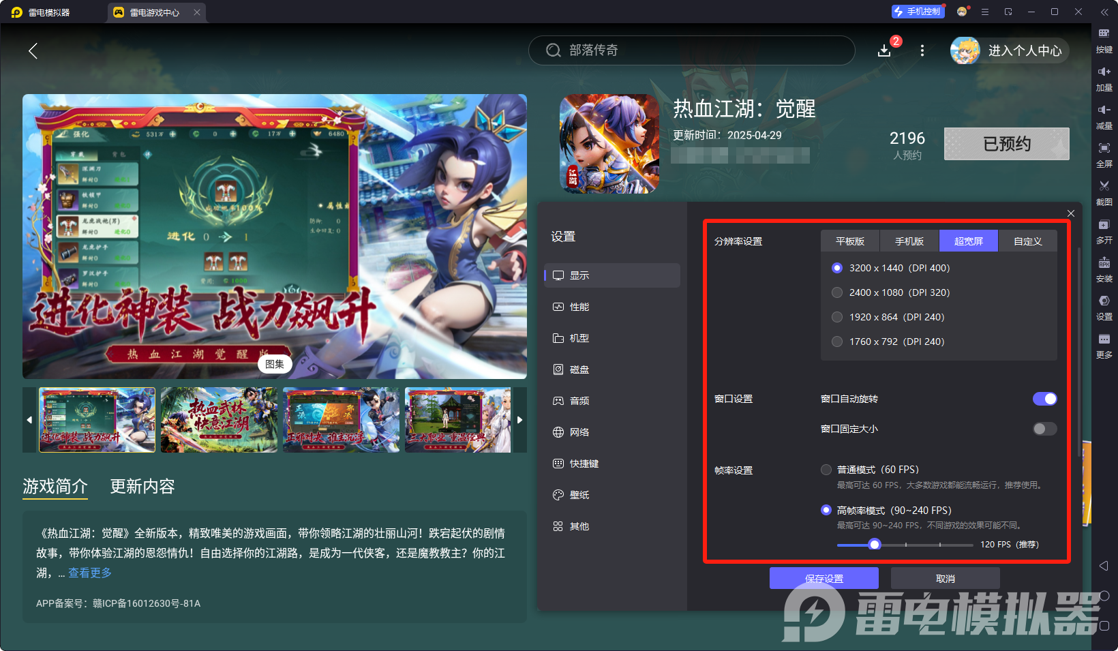Click the 已预约 reservation button
This screenshot has width=1118, height=651.
pyautogui.click(x=1007, y=144)
